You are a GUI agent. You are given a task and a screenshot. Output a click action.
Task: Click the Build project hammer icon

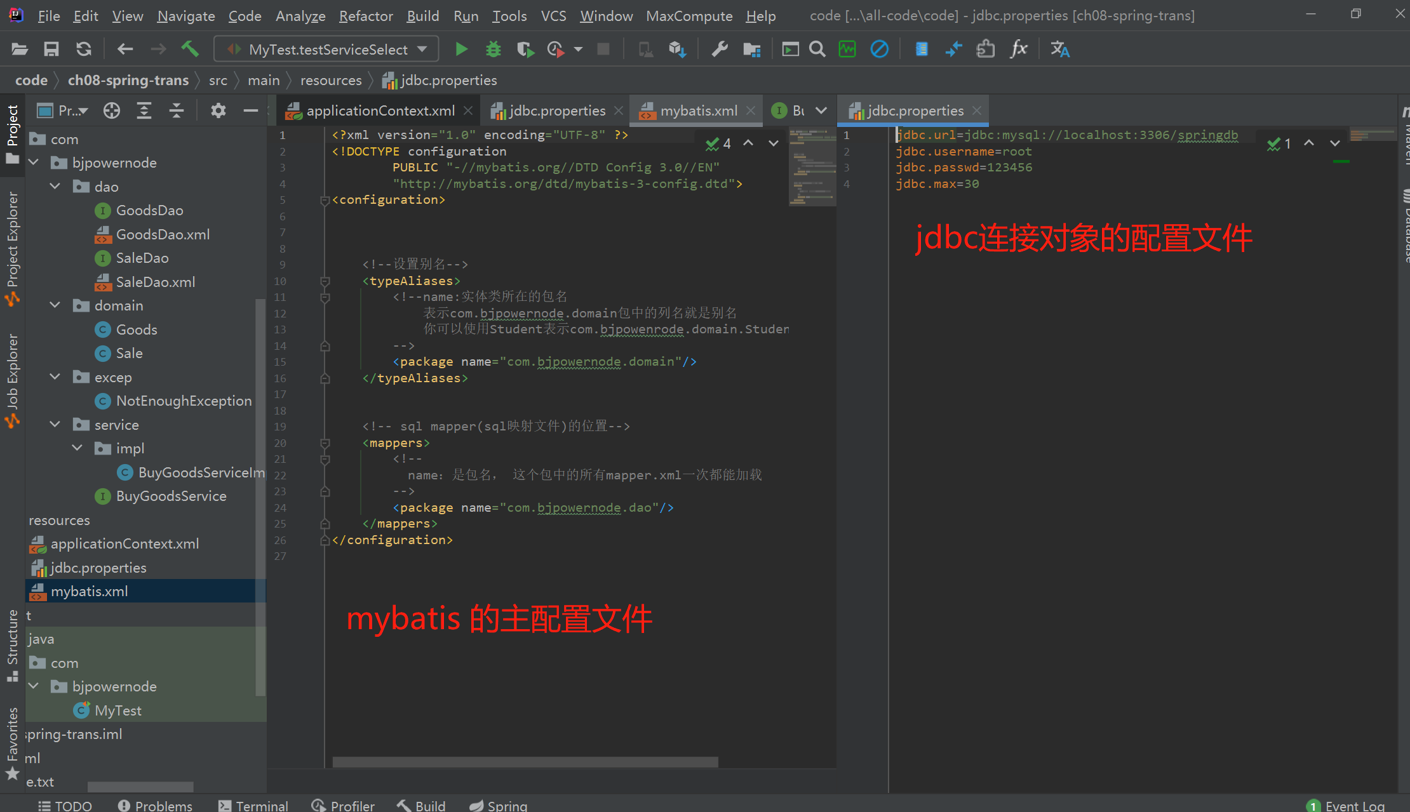point(189,49)
